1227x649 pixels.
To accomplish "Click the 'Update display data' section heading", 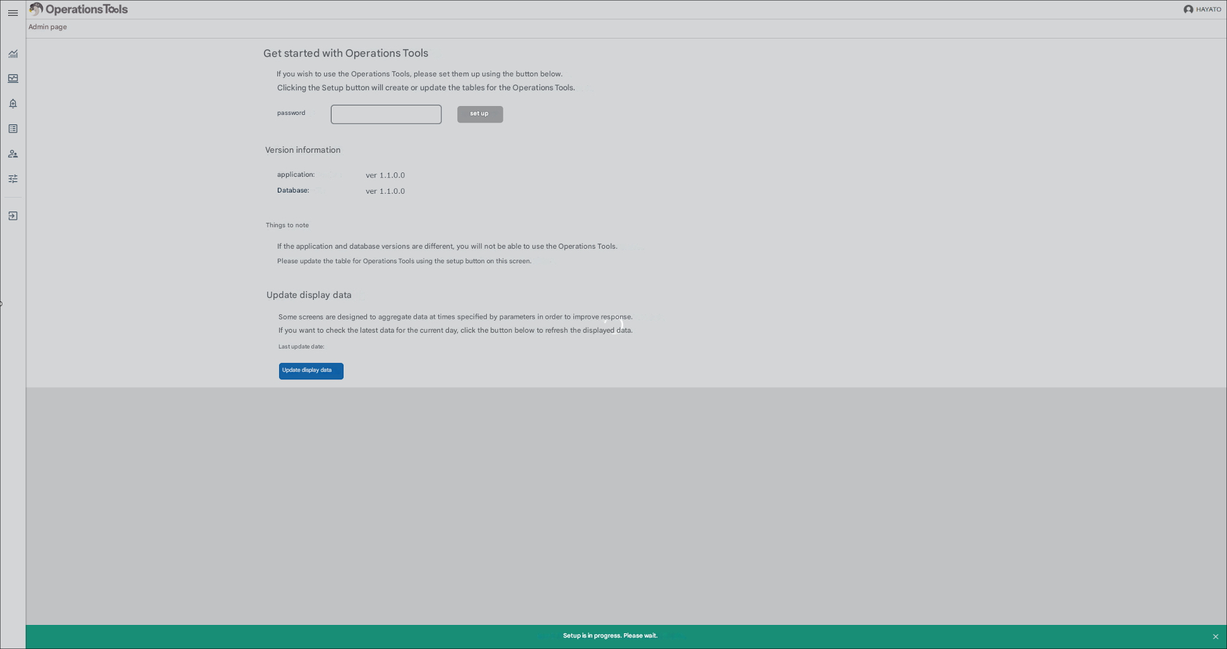I will click(x=309, y=295).
